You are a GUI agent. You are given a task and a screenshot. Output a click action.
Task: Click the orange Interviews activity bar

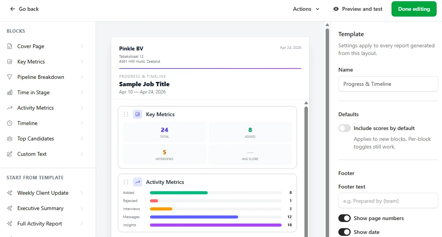tap(161, 209)
